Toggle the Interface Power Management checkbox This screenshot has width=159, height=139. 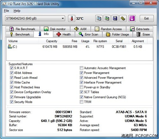point(81,82)
